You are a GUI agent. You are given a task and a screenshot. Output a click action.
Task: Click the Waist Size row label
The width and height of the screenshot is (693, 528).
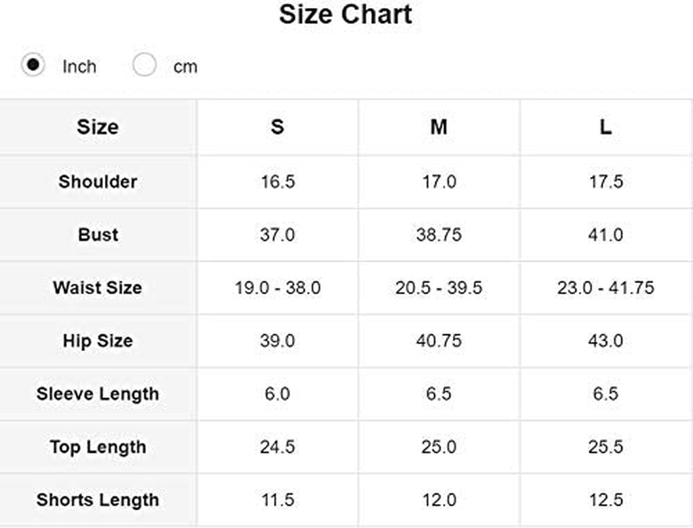click(x=98, y=287)
